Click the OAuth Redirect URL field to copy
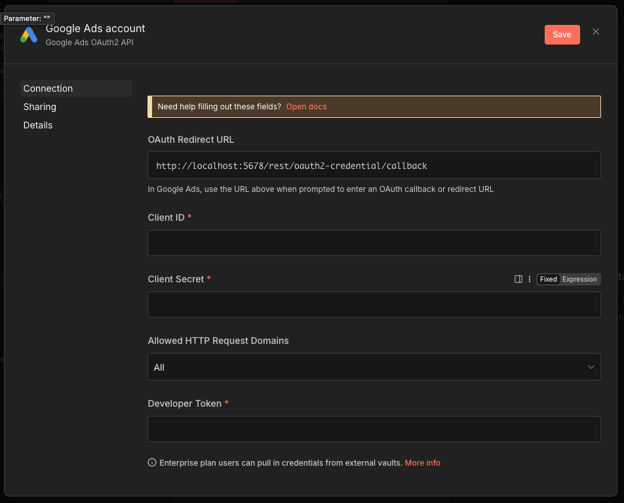Screen dimensions: 624x503 (374, 165)
